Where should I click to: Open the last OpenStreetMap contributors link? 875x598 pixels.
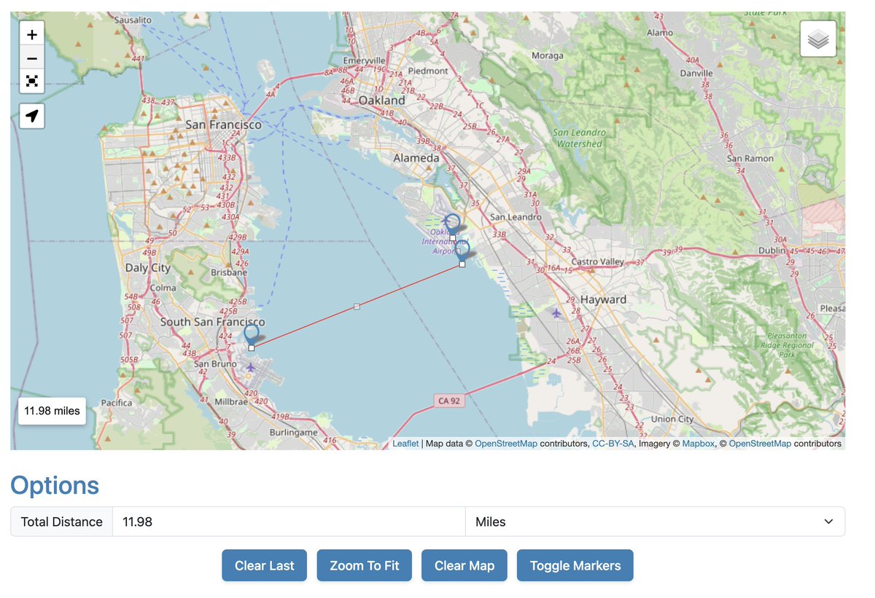(x=760, y=444)
